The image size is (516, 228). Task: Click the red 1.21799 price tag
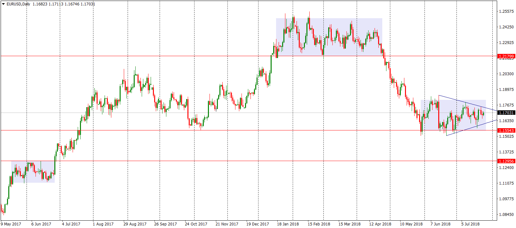[x=506, y=56]
